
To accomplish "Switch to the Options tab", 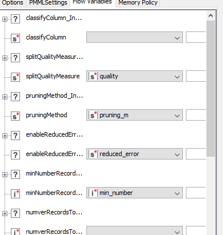I will 13,3.
